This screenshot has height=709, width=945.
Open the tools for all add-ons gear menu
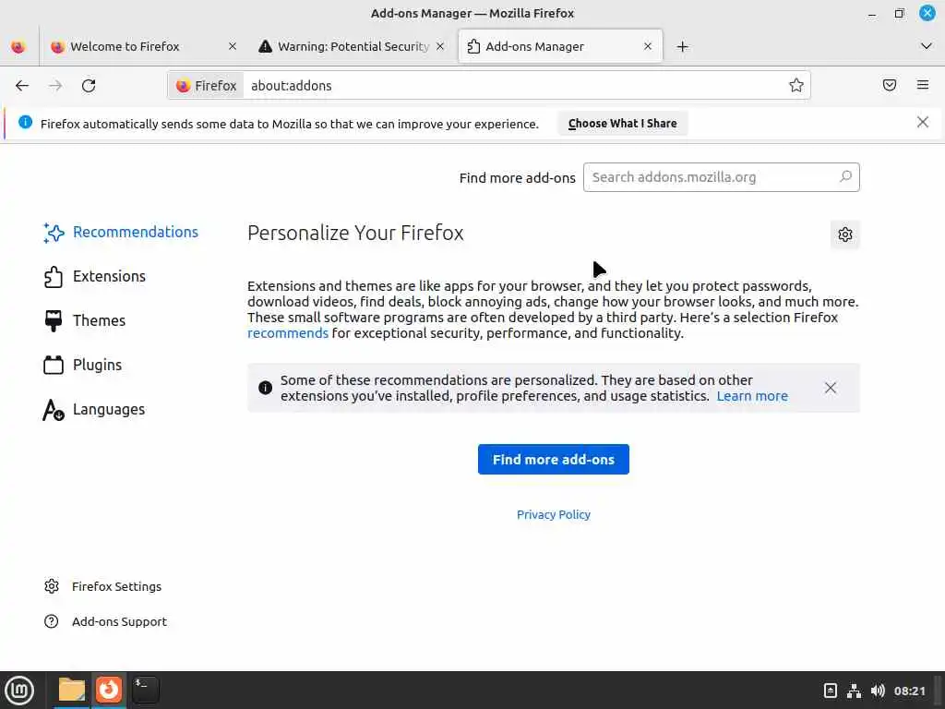845,234
